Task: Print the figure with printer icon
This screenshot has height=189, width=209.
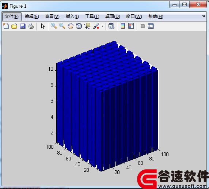Action: point(31,26)
